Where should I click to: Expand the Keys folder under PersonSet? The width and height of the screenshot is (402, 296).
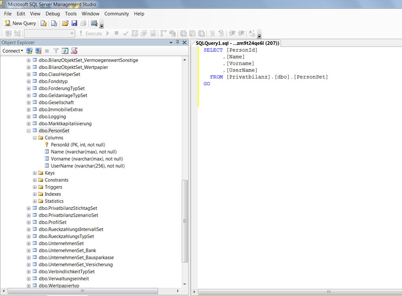(x=35, y=173)
